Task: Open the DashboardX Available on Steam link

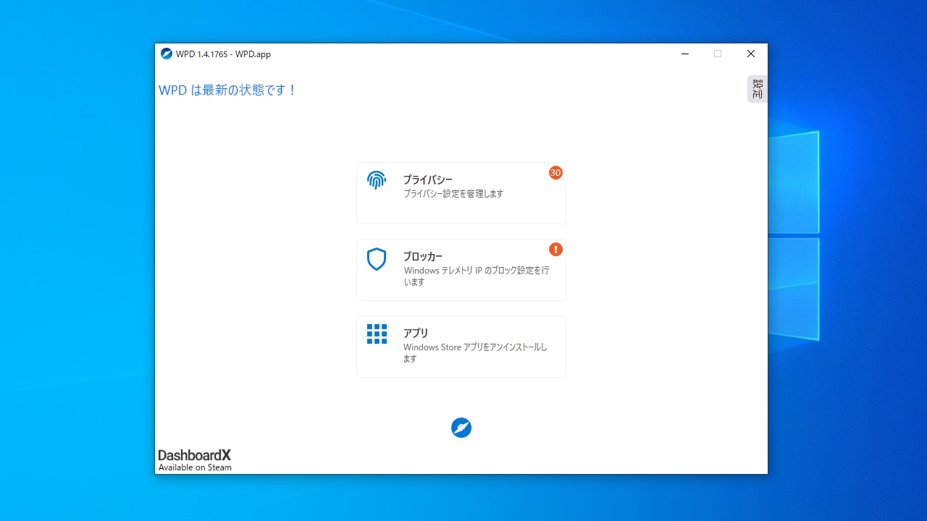Action: (195, 460)
